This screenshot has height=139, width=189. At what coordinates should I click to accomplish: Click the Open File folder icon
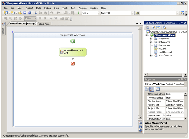coord(20,13)
